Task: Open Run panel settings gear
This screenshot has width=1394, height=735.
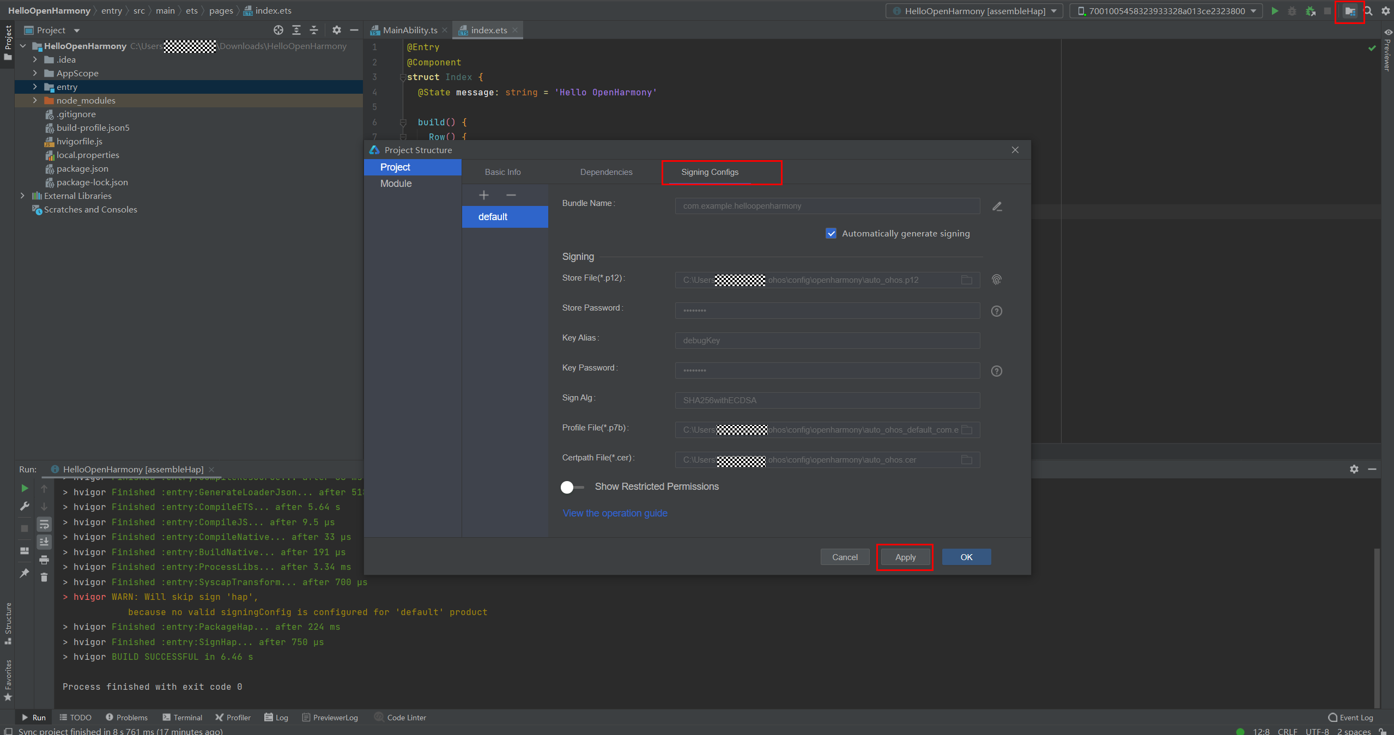Action: [x=1354, y=469]
